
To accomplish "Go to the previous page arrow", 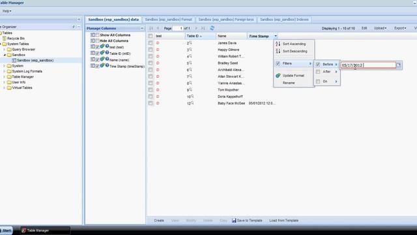I will tap(158, 28).
